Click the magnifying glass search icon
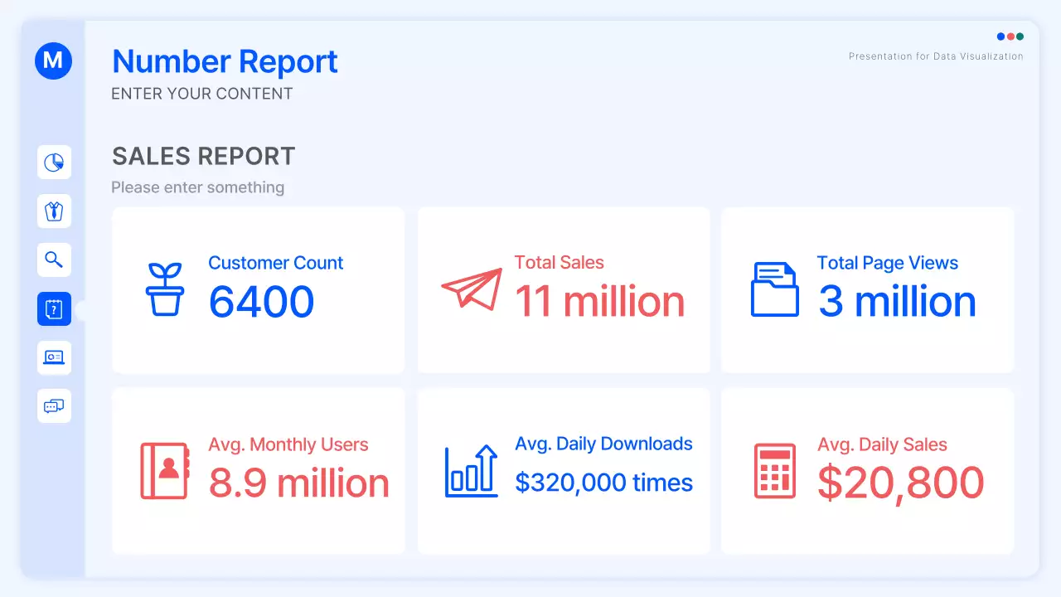Screen dimensions: 1061x597 [x=54, y=260]
